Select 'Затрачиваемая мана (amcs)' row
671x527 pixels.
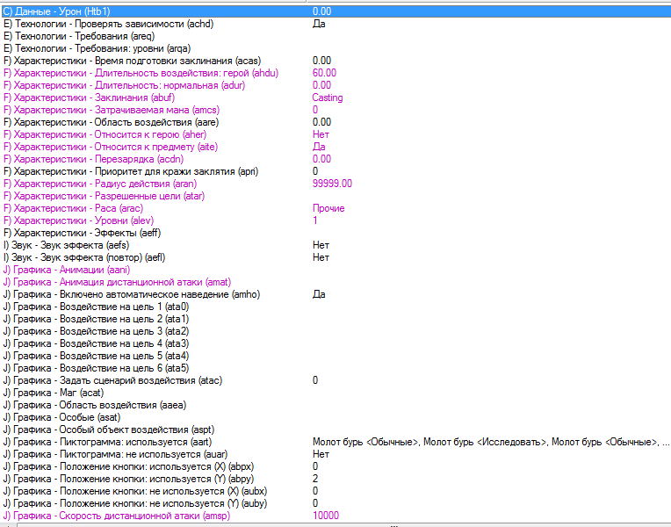pyautogui.click(x=335, y=110)
